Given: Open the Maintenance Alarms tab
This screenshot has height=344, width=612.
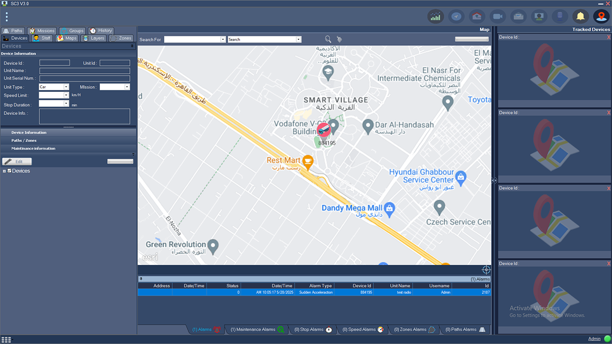Looking at the screenshot, I should (x=257, y=330).
